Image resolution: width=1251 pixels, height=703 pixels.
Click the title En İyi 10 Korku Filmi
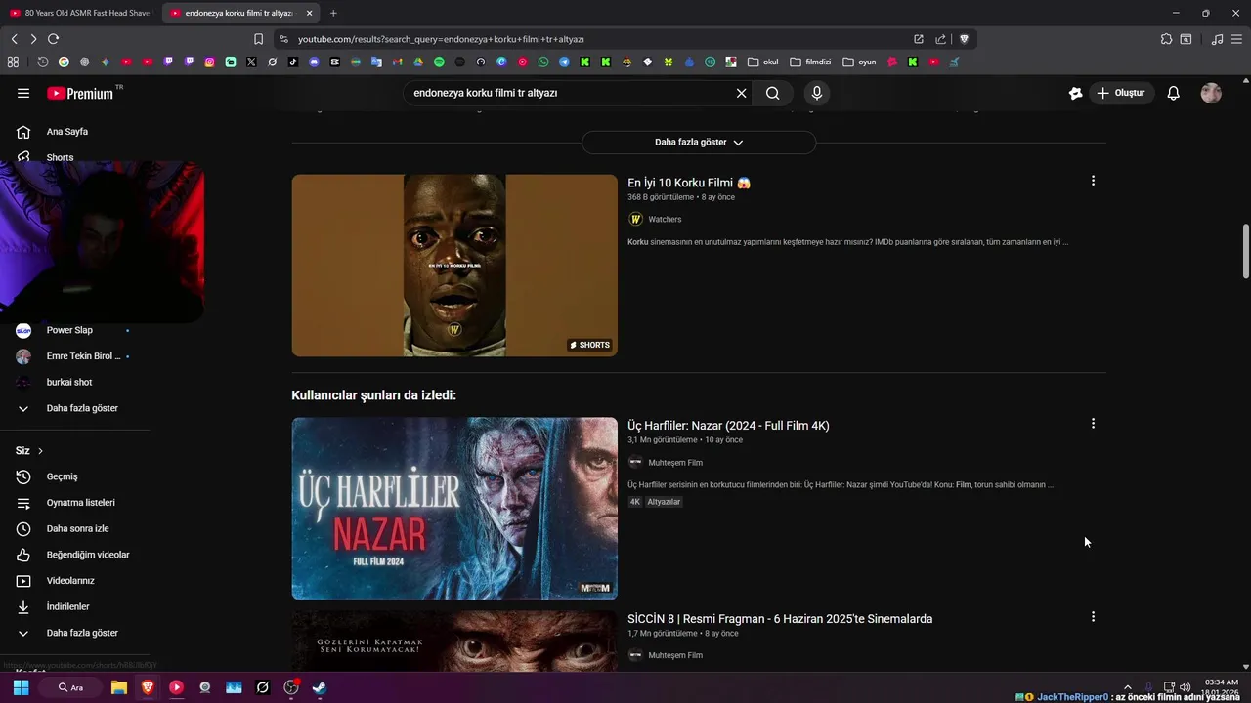[x=689, y=183]
